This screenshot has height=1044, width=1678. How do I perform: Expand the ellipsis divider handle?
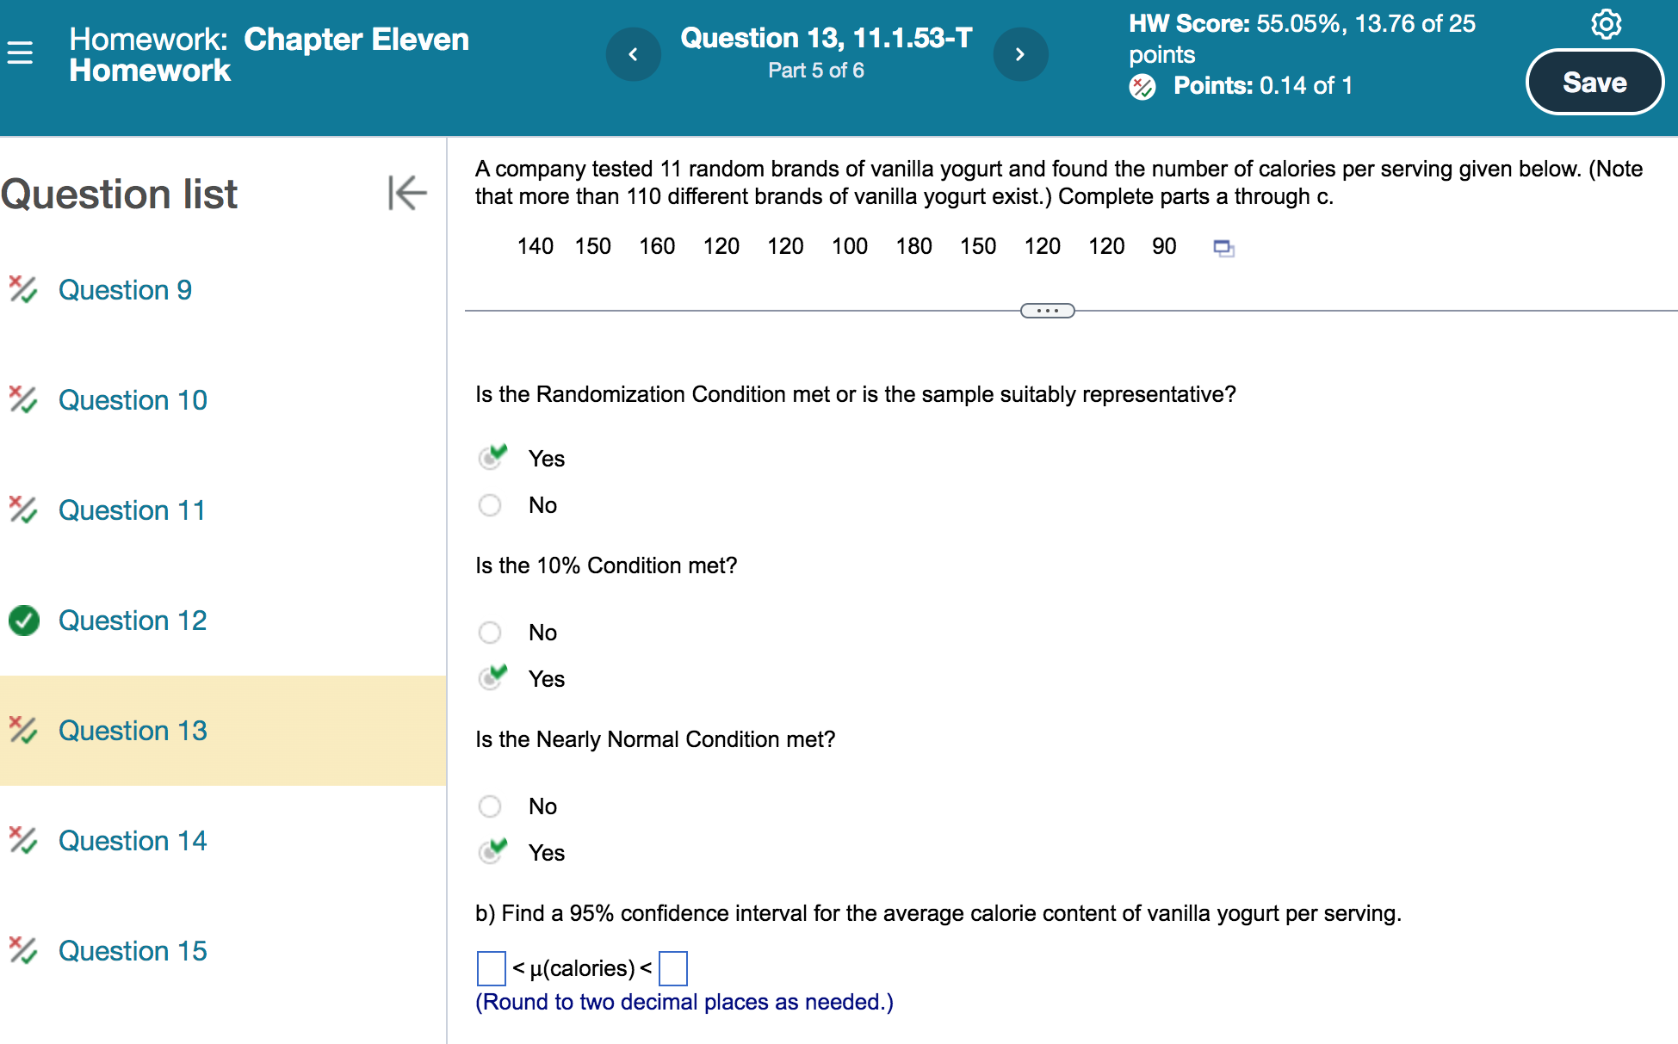point(1047,311)
